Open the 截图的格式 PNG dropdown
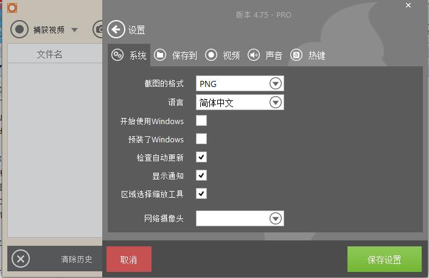Screen dimensions: 429x278 click(x=240, y=83)
